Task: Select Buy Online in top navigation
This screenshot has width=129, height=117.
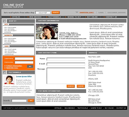Action: (x=92, y=17)
